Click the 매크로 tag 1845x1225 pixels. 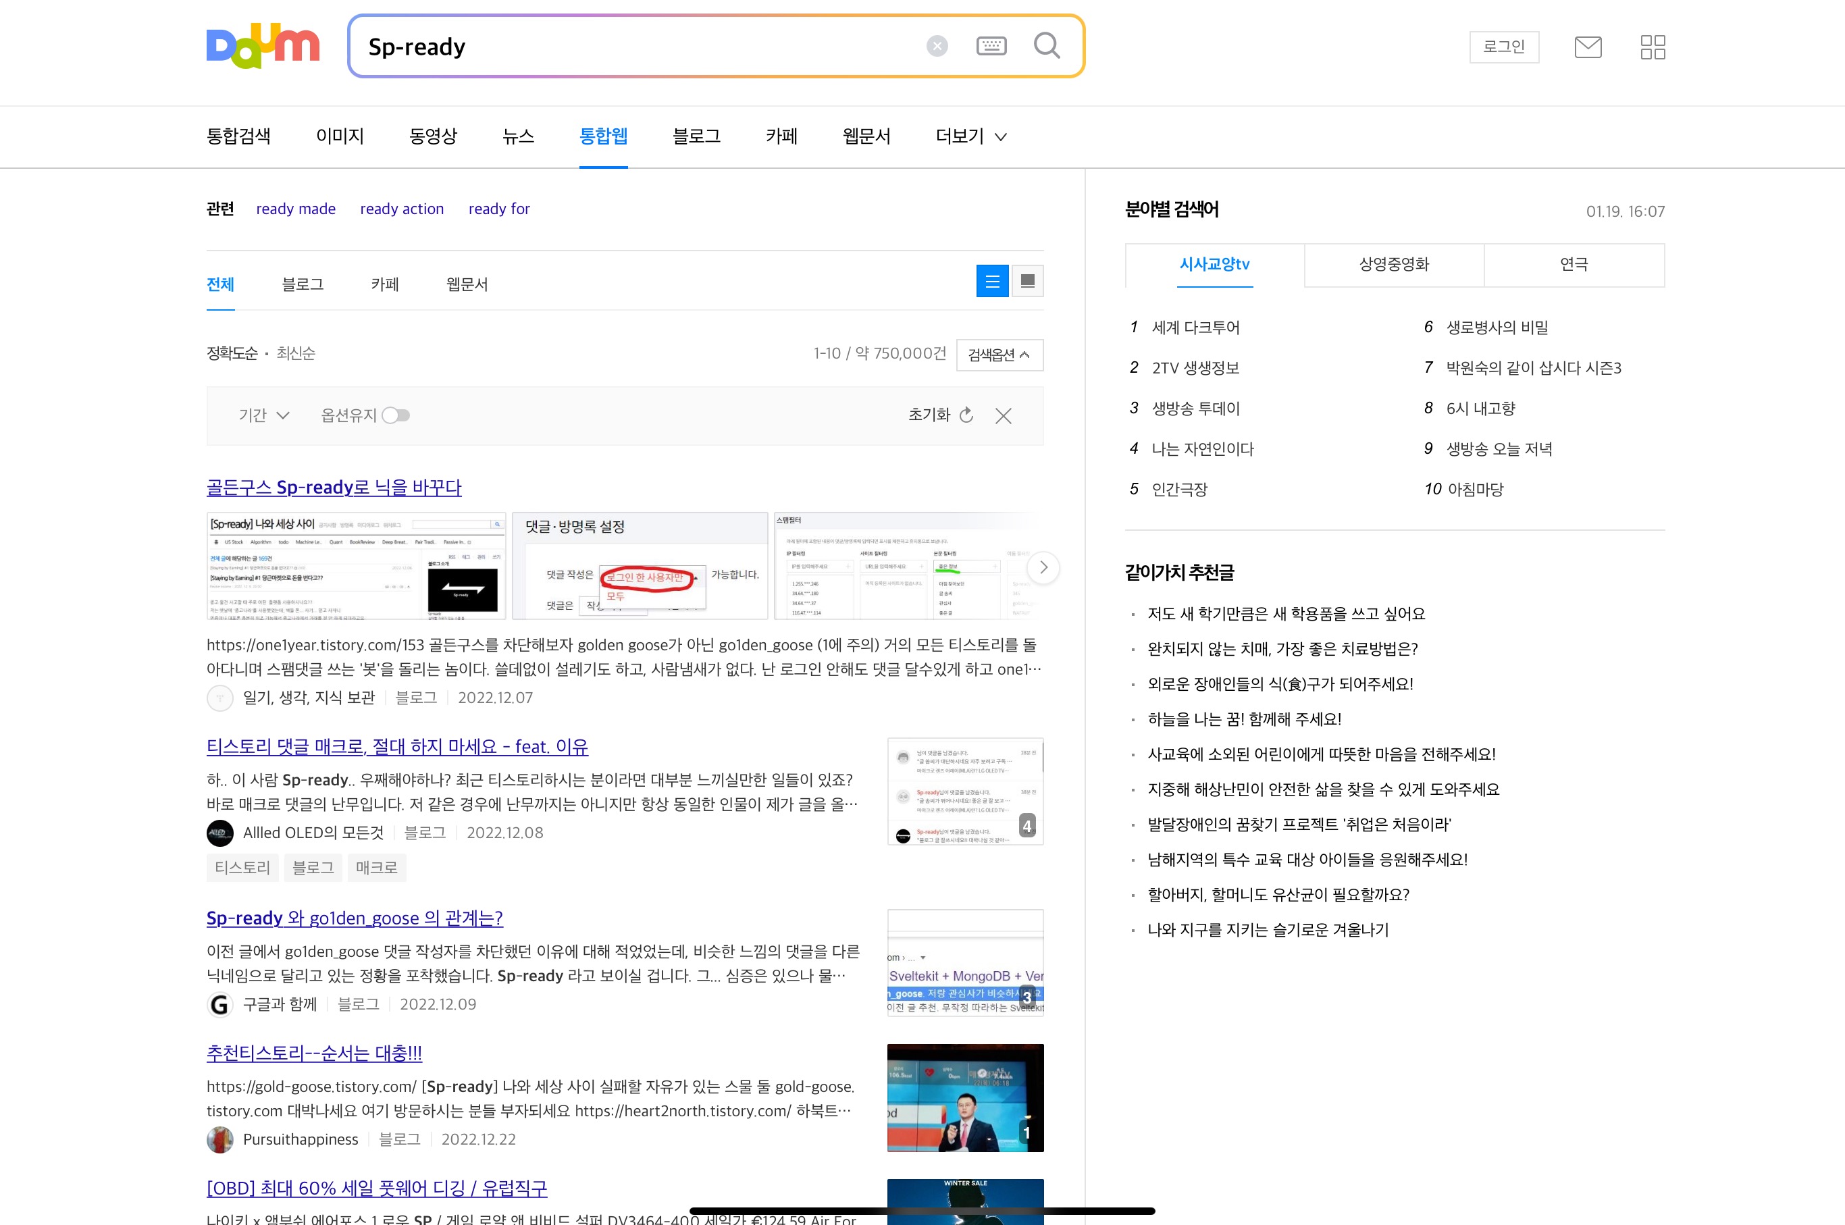377,867
